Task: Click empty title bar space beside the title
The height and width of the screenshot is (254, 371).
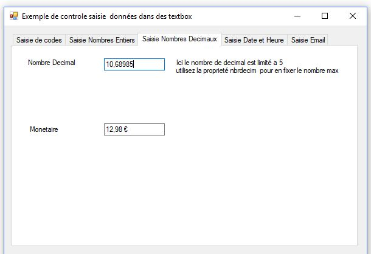Action: coord(243,16)
